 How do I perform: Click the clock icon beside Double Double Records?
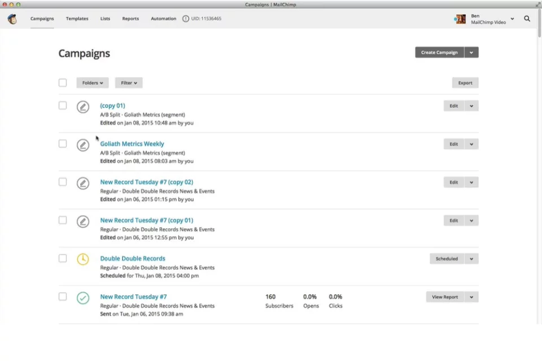tap(83, 259)
